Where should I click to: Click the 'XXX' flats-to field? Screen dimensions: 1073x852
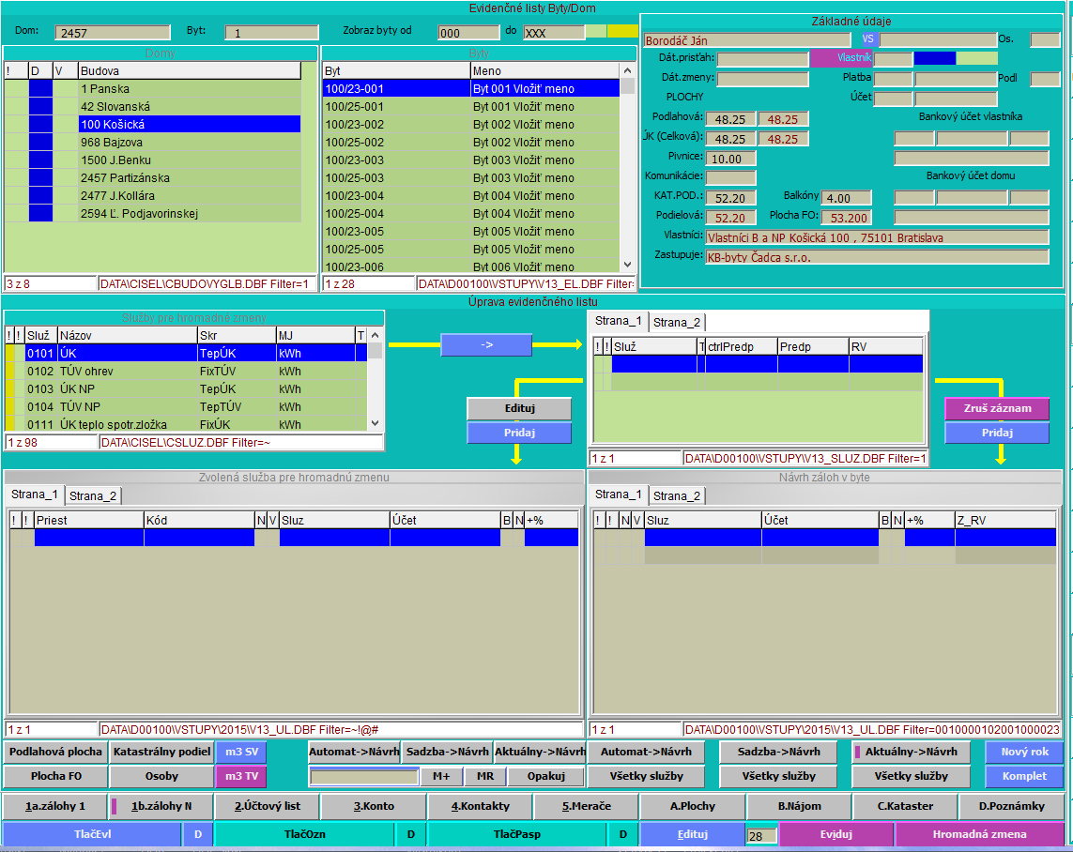554,33
